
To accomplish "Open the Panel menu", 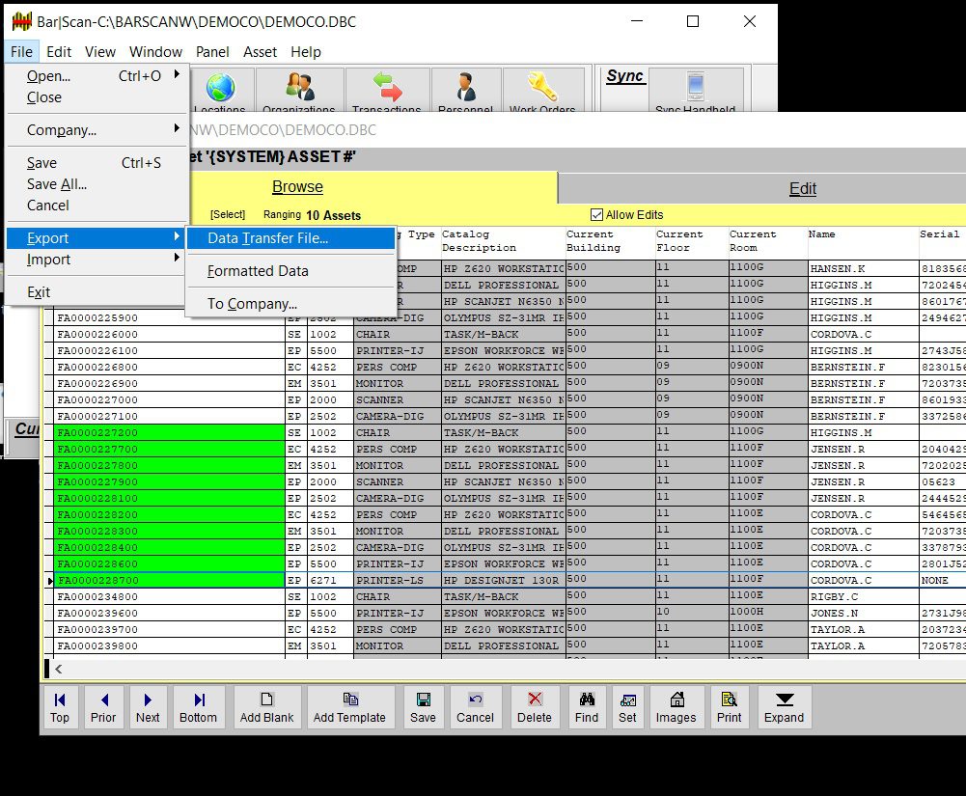I will 212,52.
